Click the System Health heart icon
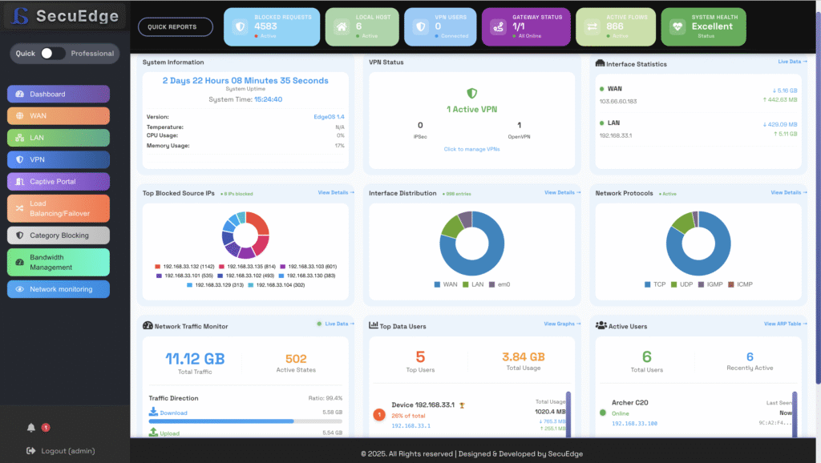The height and width of the screenshot is (463, 821). pyautogui.click(x=677, y=26)
